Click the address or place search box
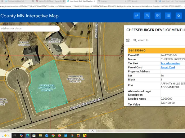The width and height of the screenshot is (185, 138). coord(29,28)
